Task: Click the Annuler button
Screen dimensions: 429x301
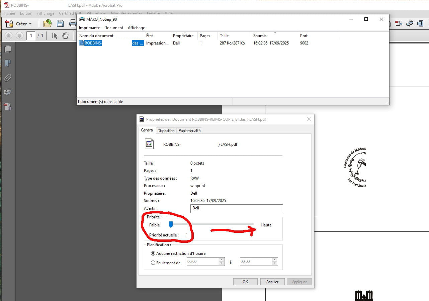Action: 272,282
